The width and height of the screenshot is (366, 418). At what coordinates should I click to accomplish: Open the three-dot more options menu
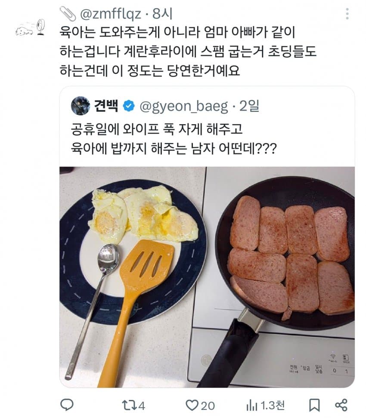point(347,14)
